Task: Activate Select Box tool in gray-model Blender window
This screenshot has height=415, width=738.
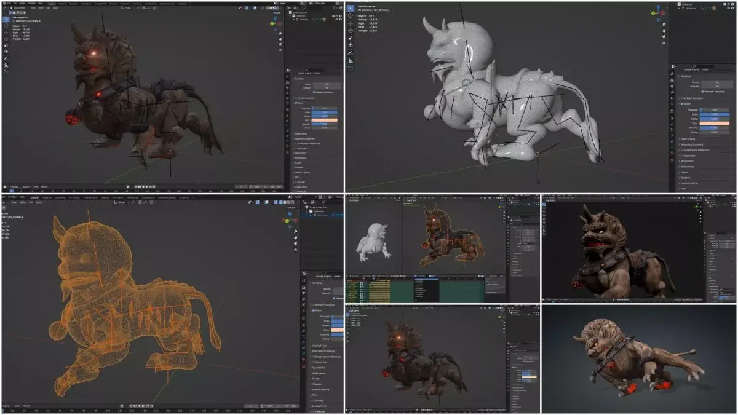Action: pyautogui.click(x=351, y=8)
